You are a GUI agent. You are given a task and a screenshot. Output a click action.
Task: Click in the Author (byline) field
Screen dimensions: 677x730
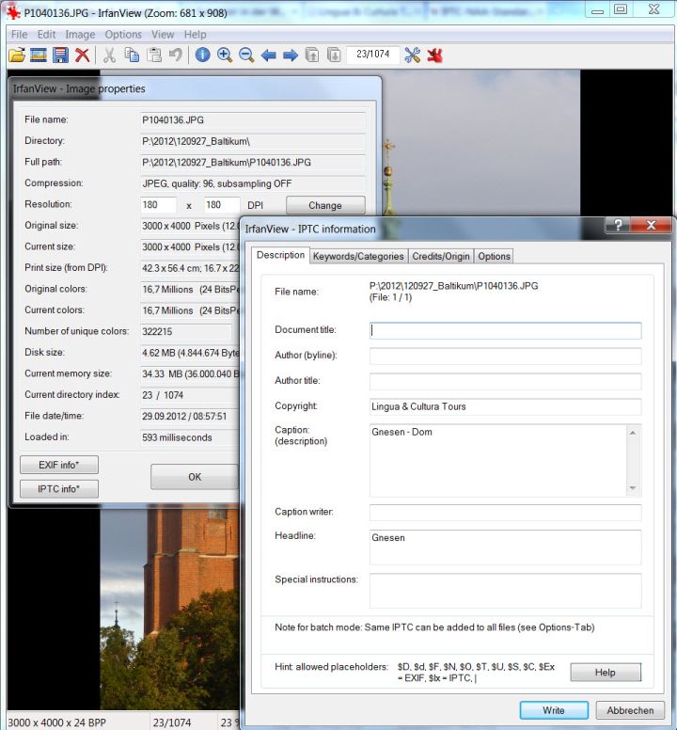pyautogui.click(x=505, y=356)
